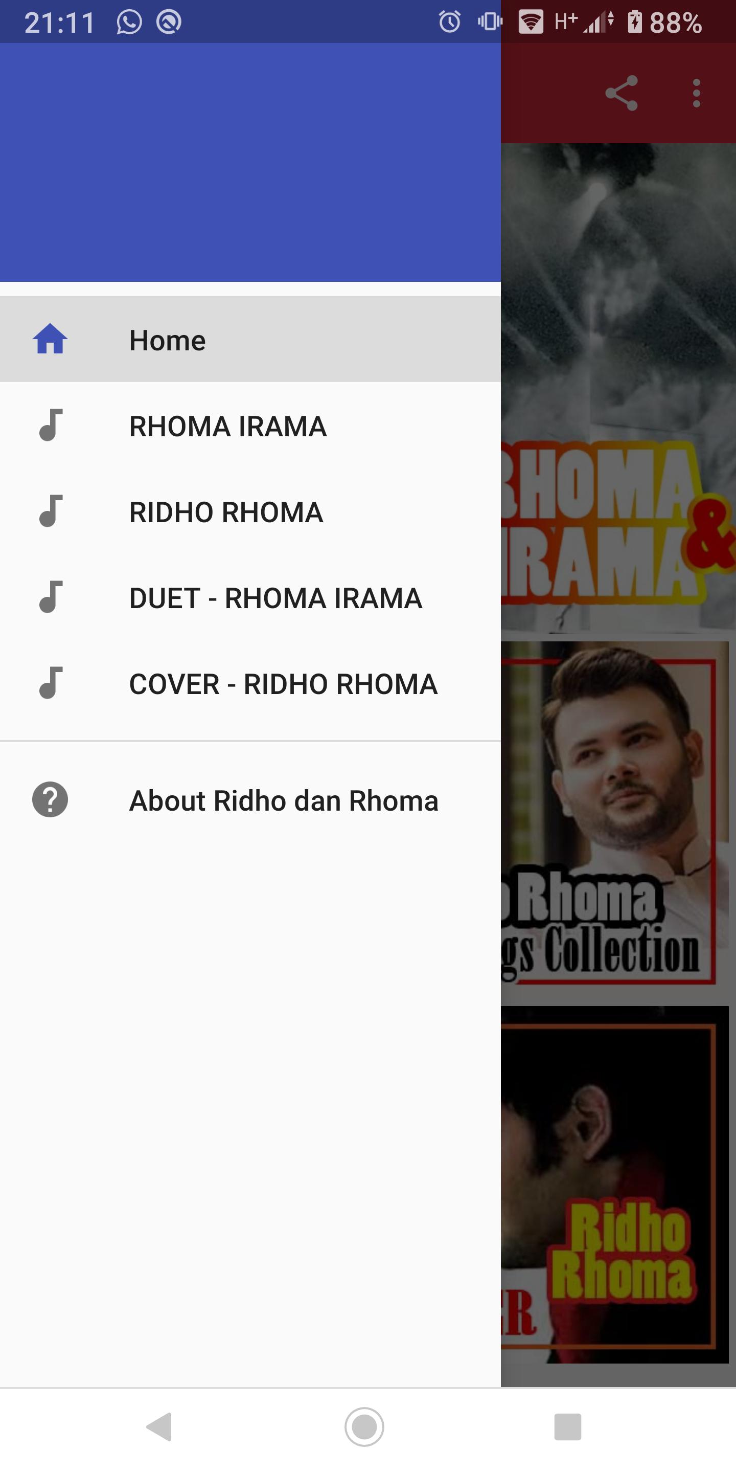The image size is (736, 1473).
Task: Open the RIDHO RHOMA menu entry
Action: [250, 510]
